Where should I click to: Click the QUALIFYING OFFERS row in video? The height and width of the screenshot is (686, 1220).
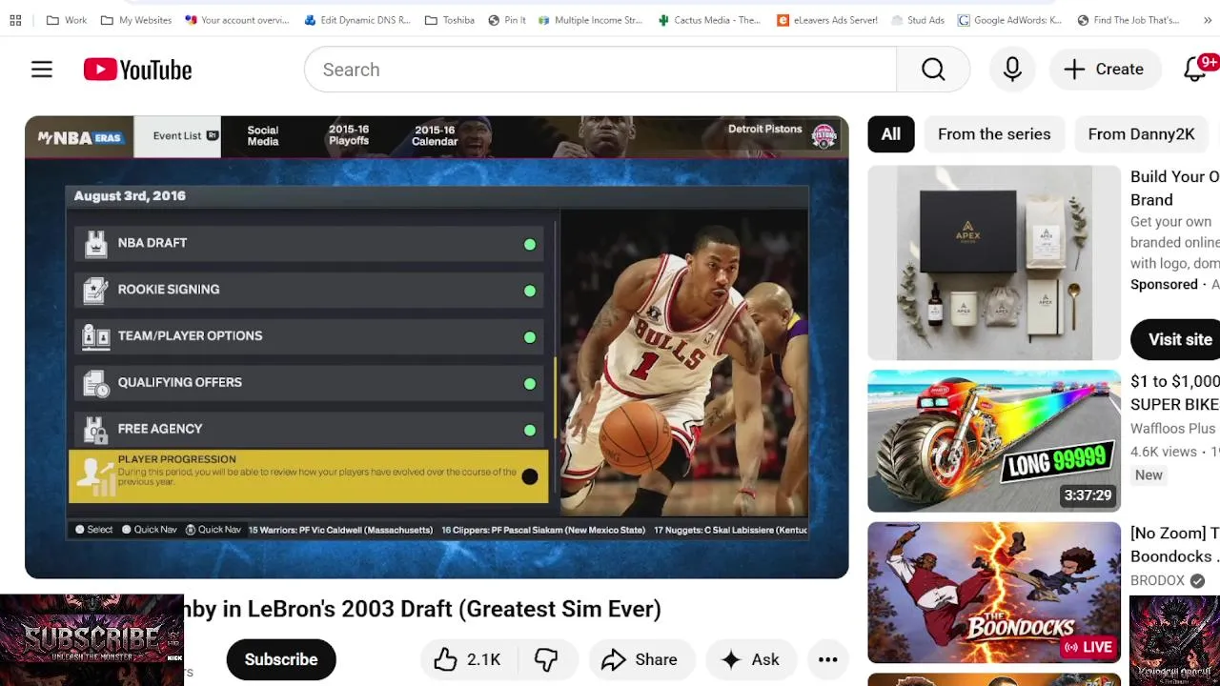tap(309, 383)
